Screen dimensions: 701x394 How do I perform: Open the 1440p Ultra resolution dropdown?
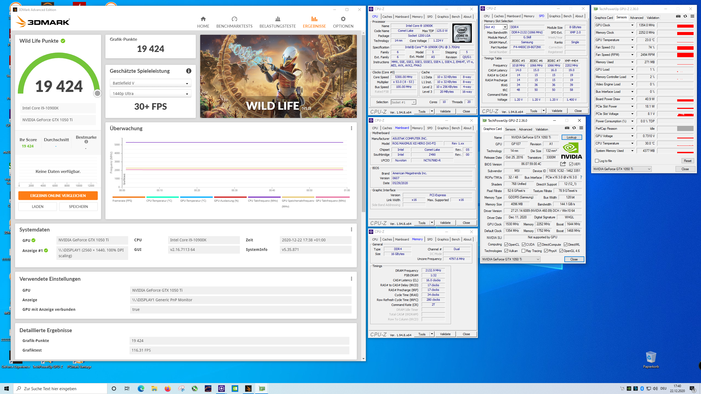(x=150, y=94)
